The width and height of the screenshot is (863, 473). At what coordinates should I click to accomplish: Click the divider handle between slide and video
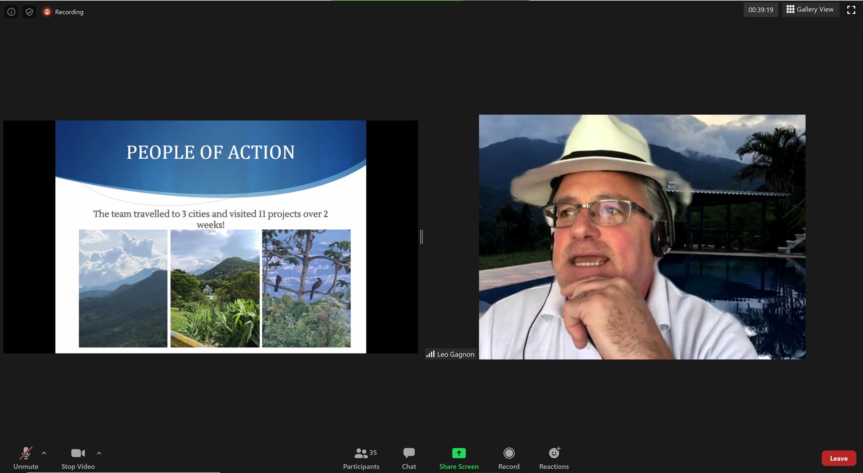421,237
